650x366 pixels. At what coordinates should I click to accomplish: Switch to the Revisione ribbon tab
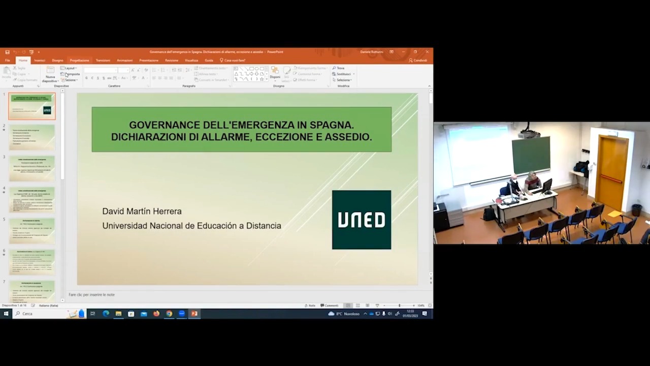(x=172, y=60)
